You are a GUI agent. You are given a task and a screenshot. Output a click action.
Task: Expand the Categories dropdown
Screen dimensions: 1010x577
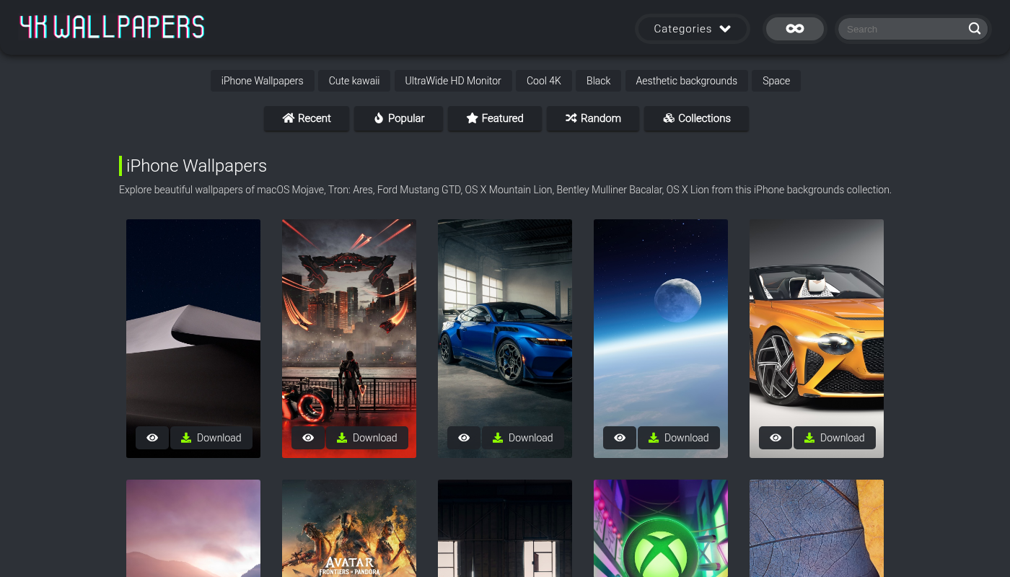(x=692, y=29)
